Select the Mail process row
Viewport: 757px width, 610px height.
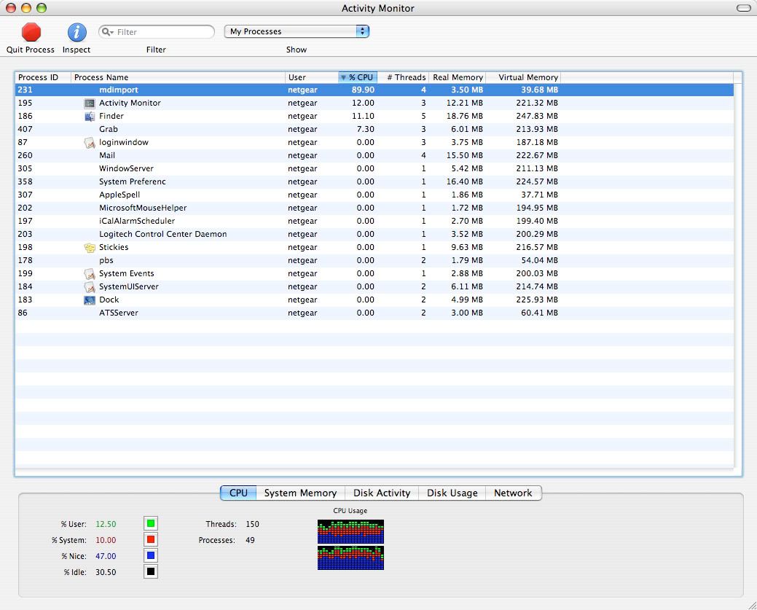click(x=374, y=155)
